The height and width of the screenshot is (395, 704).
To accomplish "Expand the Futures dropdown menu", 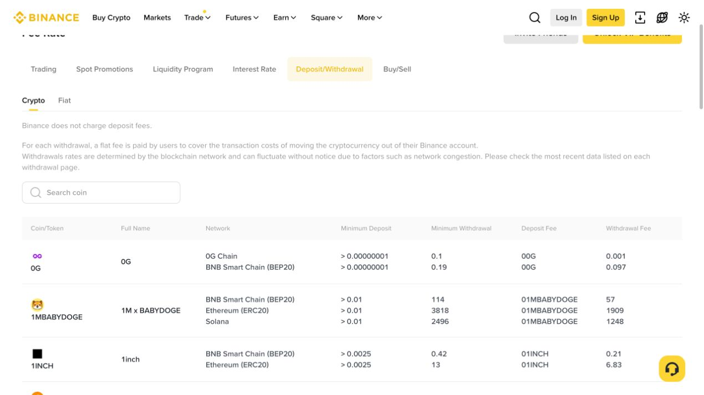I will coord(242,18).
